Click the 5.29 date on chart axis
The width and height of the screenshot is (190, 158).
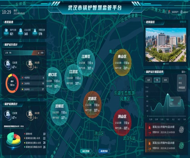151,119
